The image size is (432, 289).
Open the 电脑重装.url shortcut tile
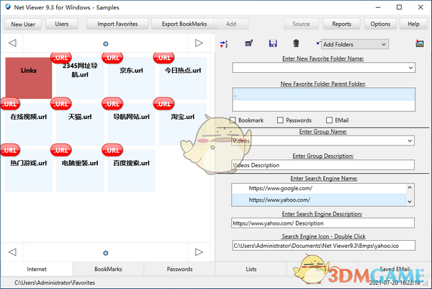point(80,170)
